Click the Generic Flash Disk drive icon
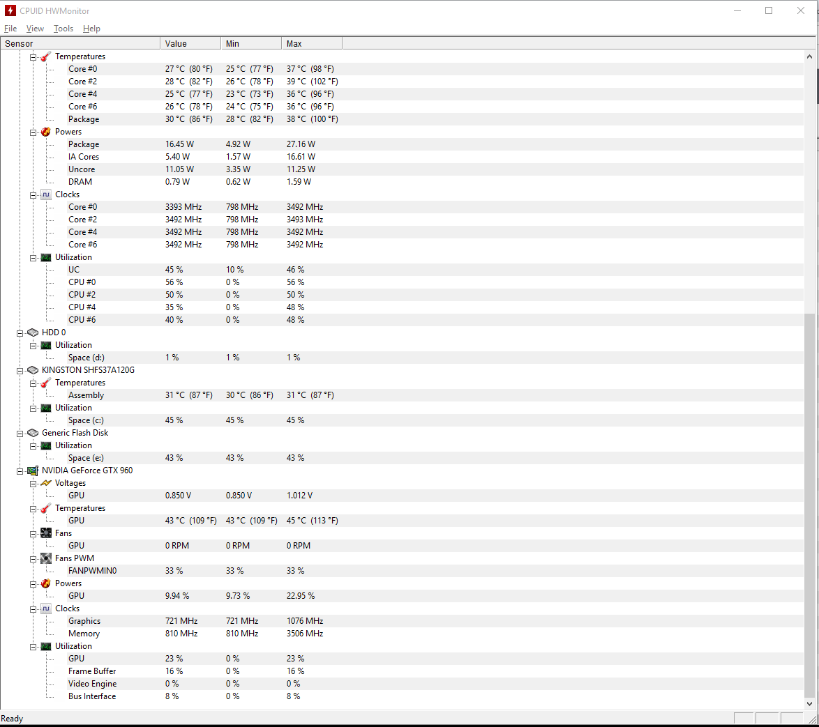The width and height of the screenshot is (819, 727). 32,433
